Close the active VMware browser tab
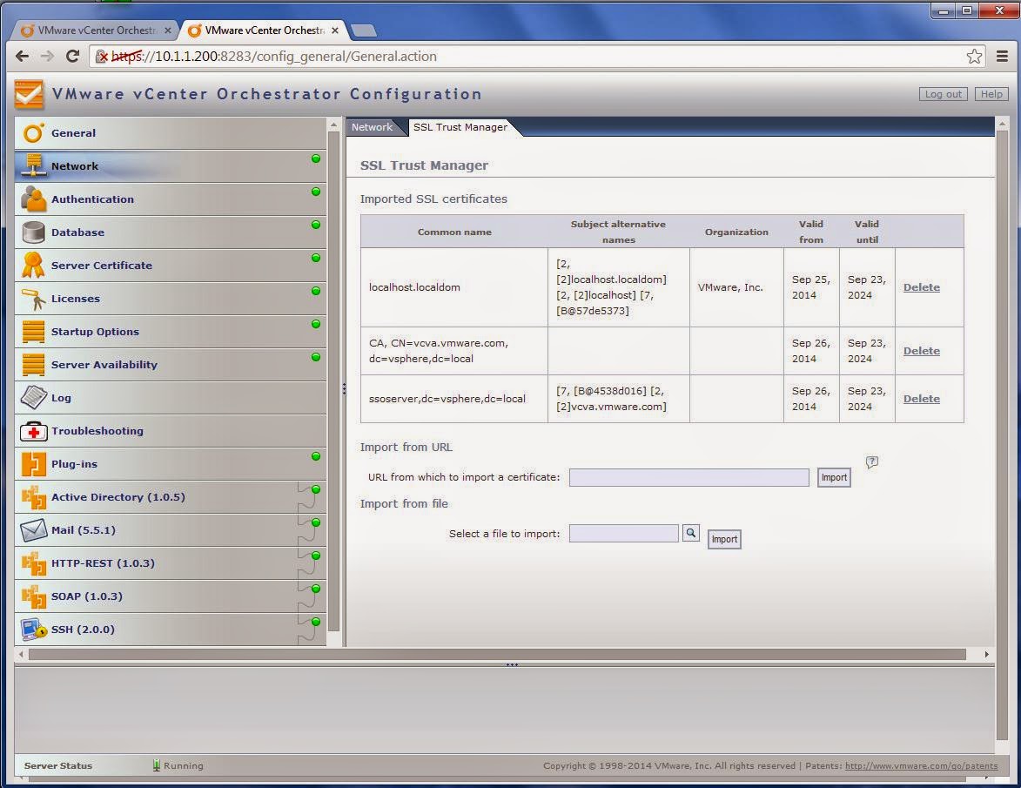The height and width of the screenshot is (788, 1021). pyautogui.click(x=335, y=30)
